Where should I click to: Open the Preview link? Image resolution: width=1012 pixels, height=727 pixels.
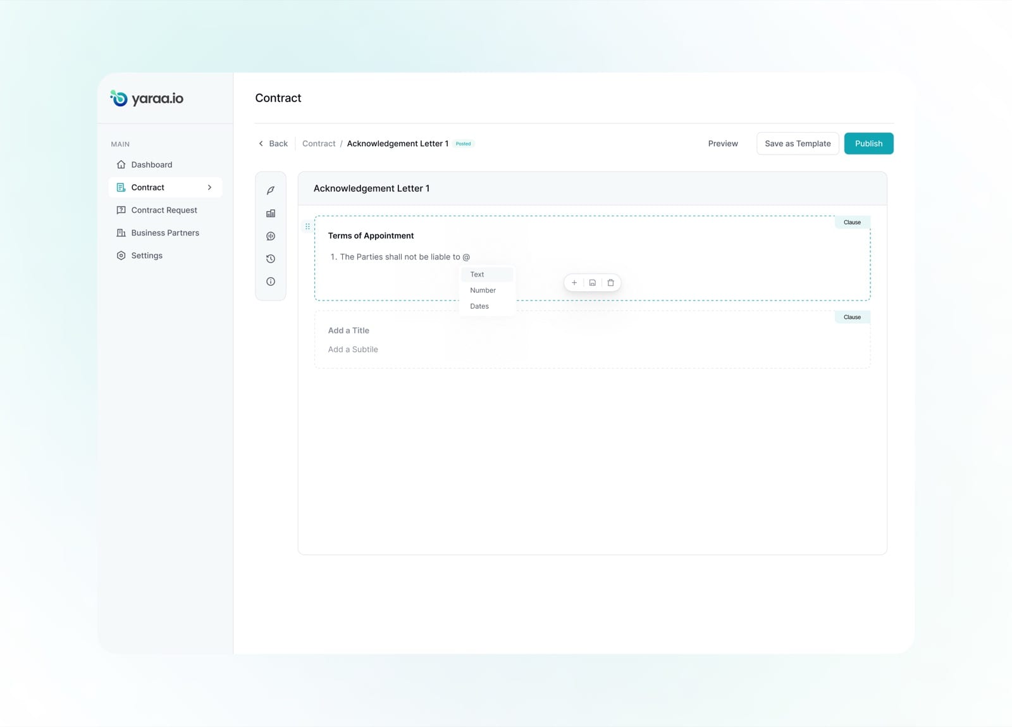723,144
